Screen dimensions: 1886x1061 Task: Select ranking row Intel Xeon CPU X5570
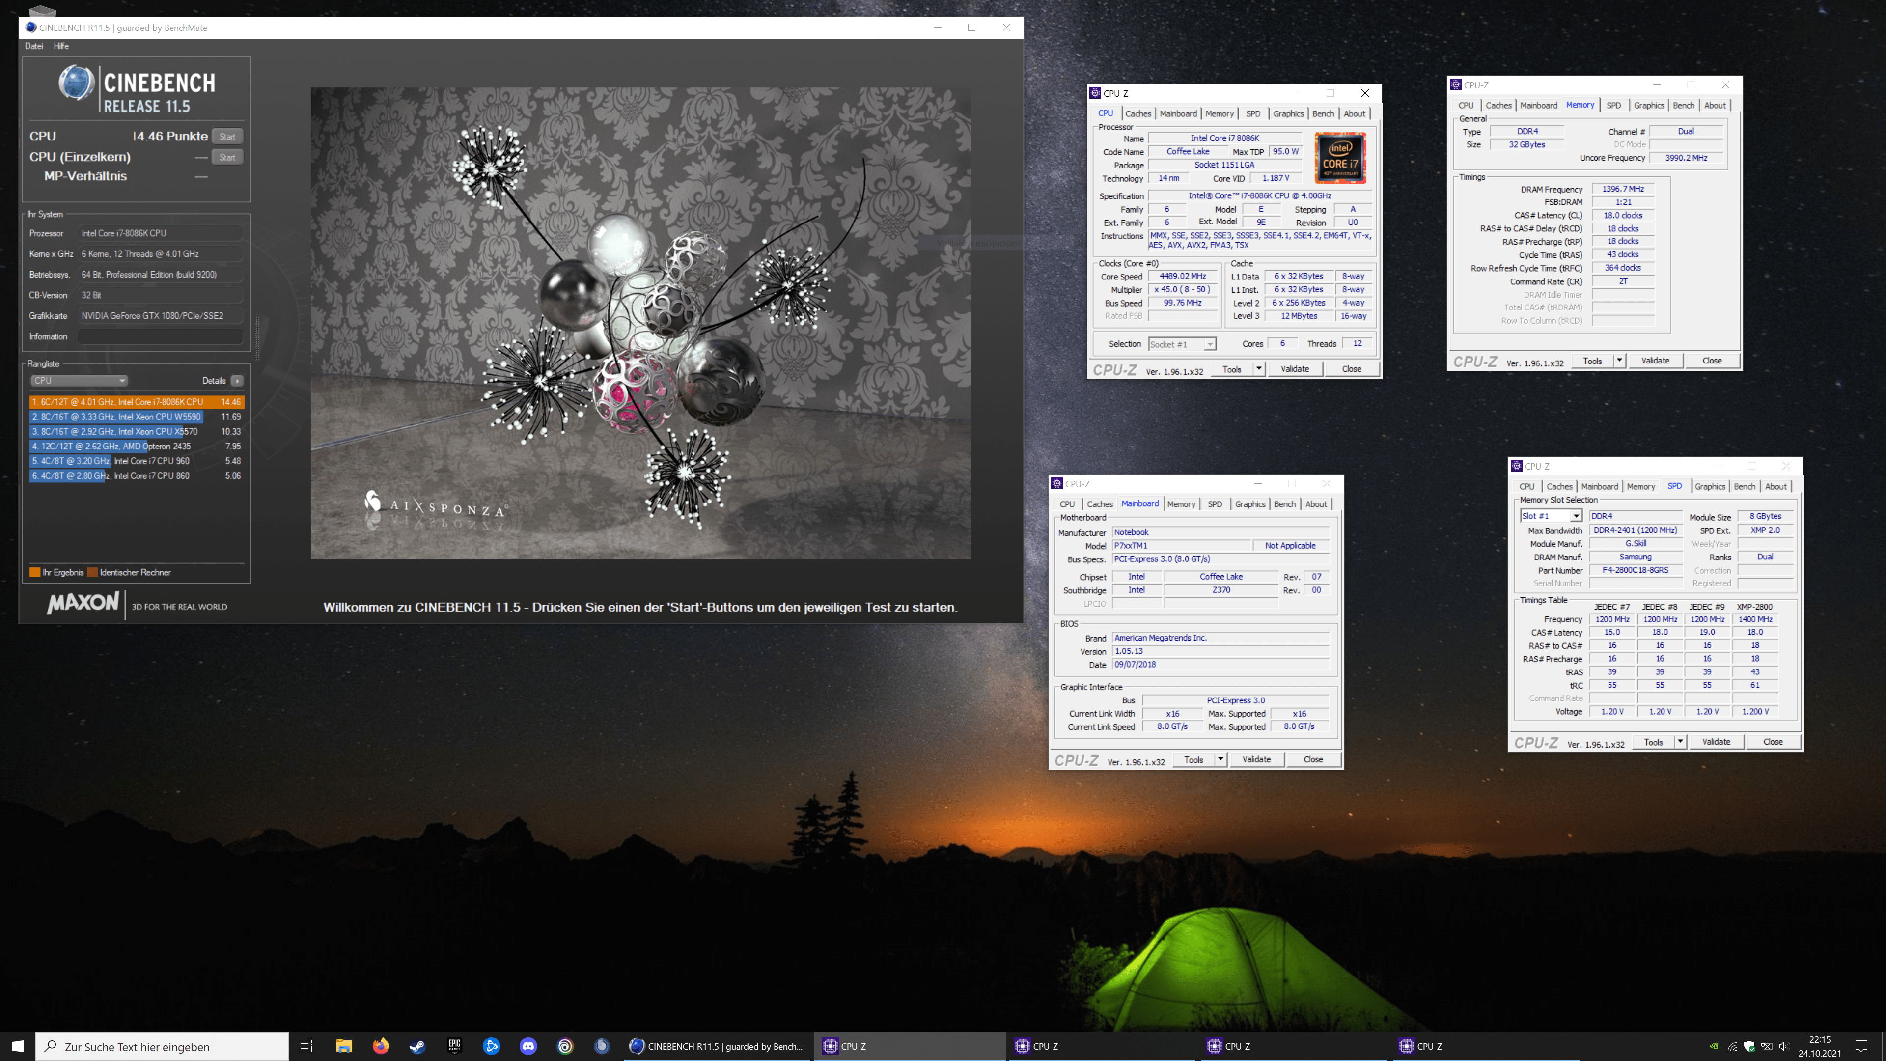click(x=136, y=431)
